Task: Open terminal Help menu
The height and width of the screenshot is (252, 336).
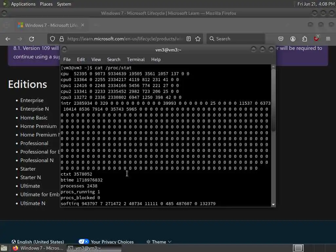Action: pos(156,60)
